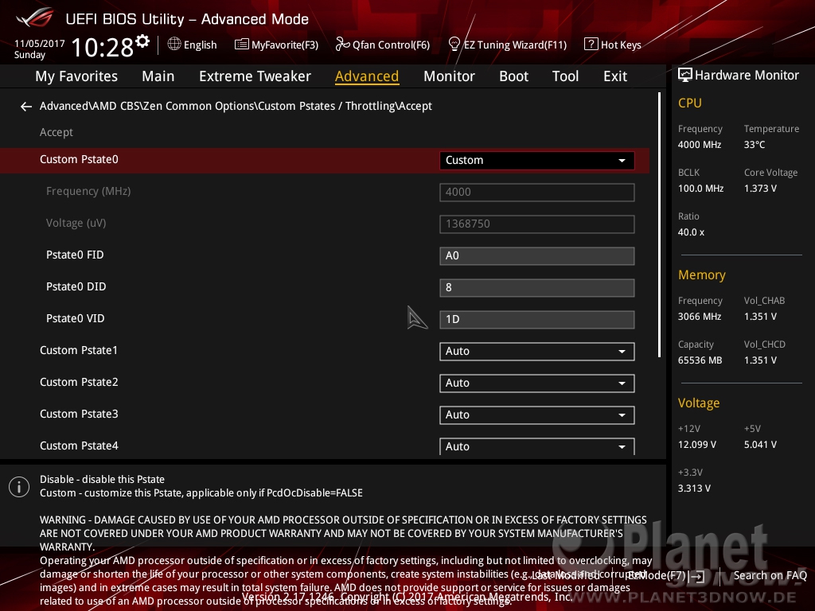Viewport: 815px width, 611px height.
Task: Click the Custom Pstate0 label
Action: pyautogui.click(x=79, y=159)
